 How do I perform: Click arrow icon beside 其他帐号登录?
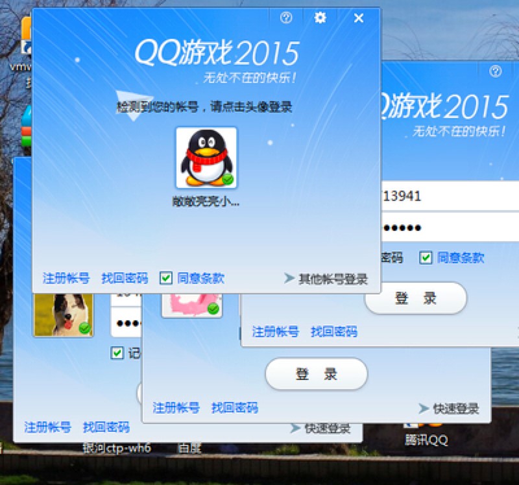pos(289,278)
